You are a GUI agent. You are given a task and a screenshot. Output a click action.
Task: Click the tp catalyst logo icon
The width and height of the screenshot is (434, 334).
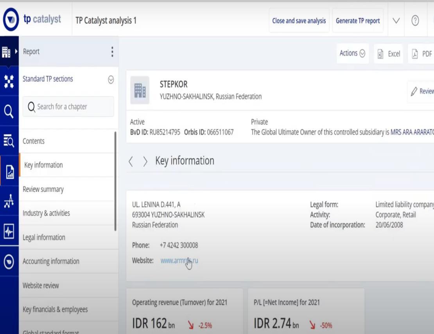point(11,20)
